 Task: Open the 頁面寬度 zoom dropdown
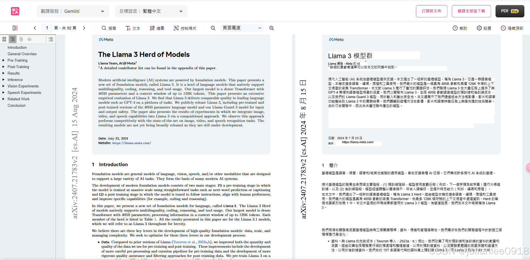pyautogui.click(x=242, y=28)
